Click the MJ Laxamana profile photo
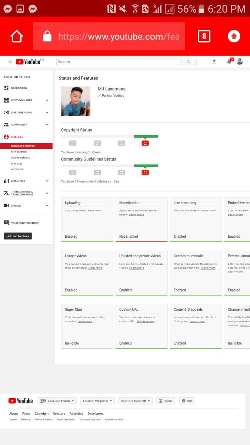The image size is (250, 445). coord(76,101)
